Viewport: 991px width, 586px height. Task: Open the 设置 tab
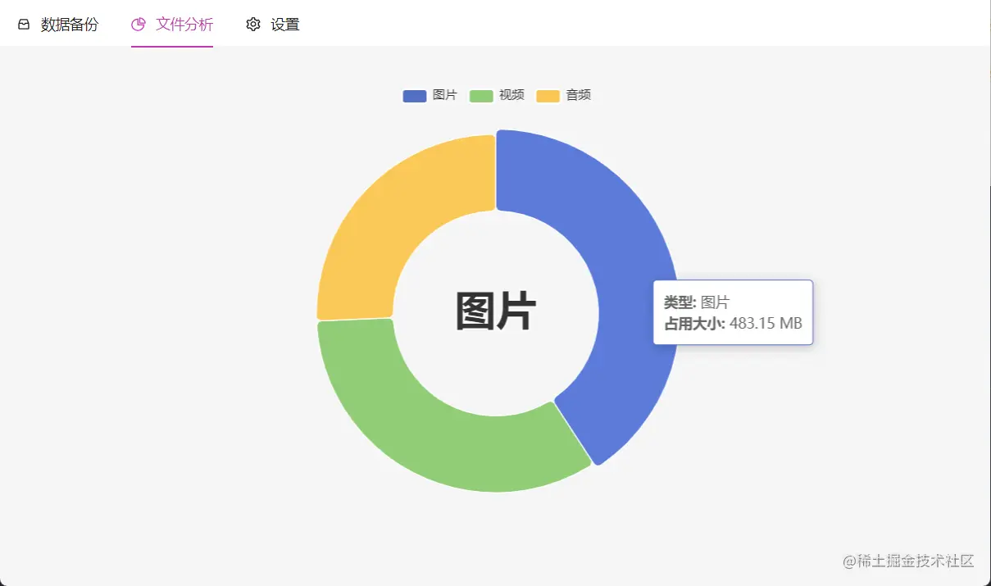[x=273, y=25]
